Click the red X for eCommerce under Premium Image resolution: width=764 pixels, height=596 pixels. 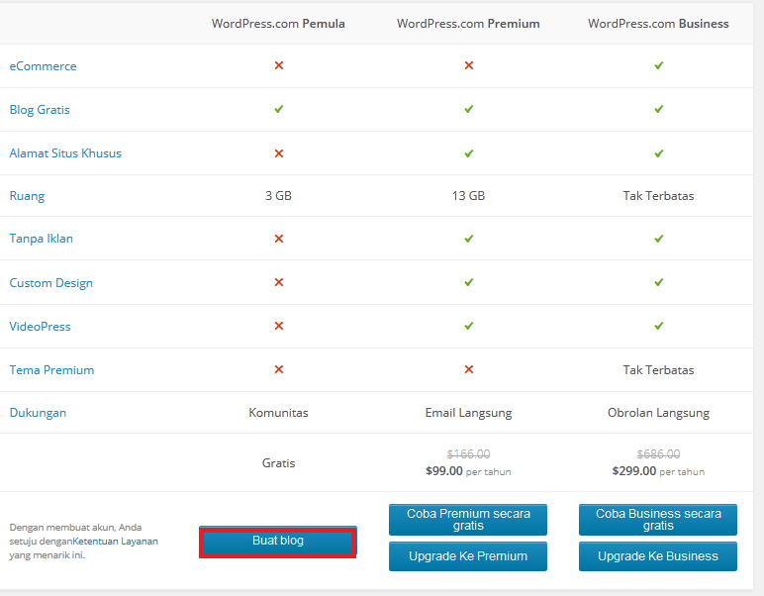[469, 65]
